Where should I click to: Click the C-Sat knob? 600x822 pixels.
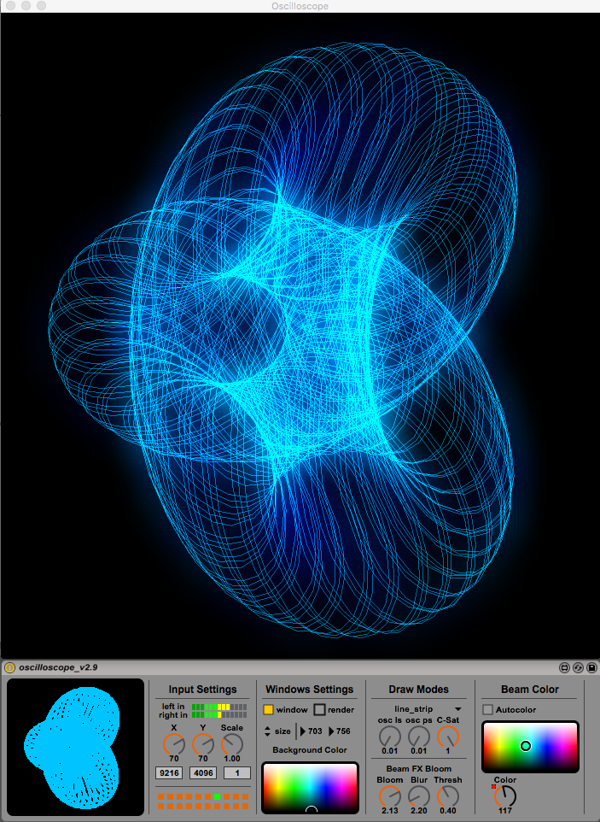pos(447,737)
